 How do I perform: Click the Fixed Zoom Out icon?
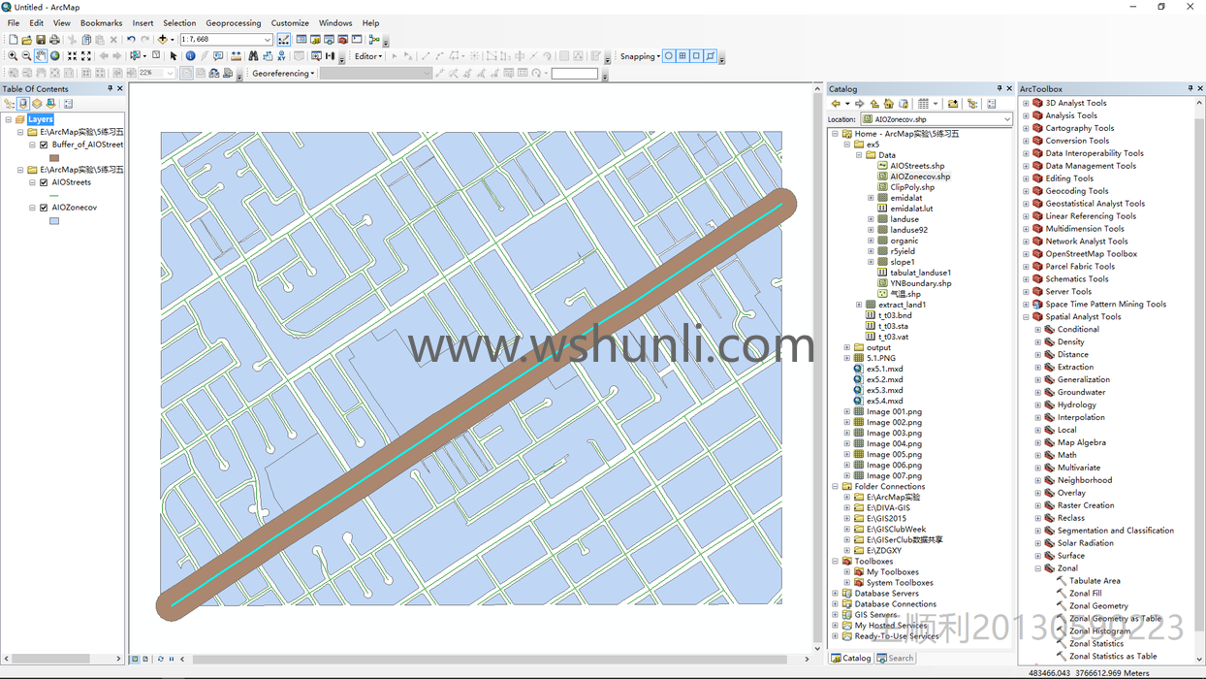tap(86, 56)
